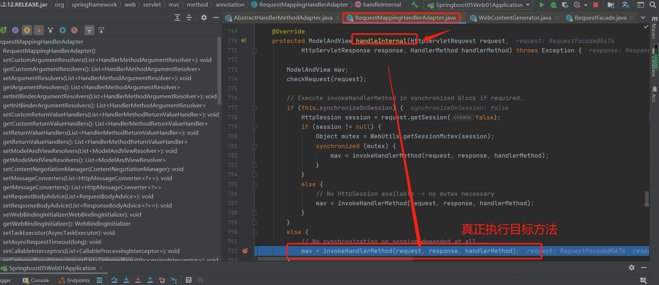Click the Build project hammer icon
659x285 pixels.
pos(415,5)
